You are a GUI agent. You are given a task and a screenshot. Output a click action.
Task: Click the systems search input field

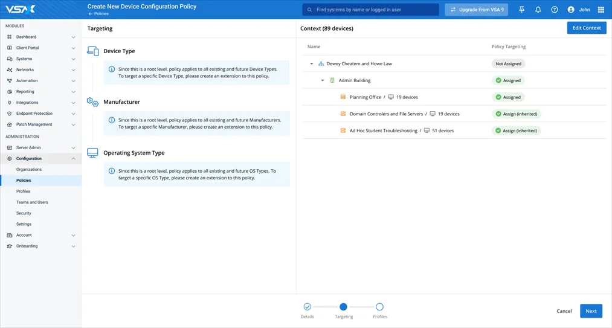pyautogui.click(x=375, y=10)
